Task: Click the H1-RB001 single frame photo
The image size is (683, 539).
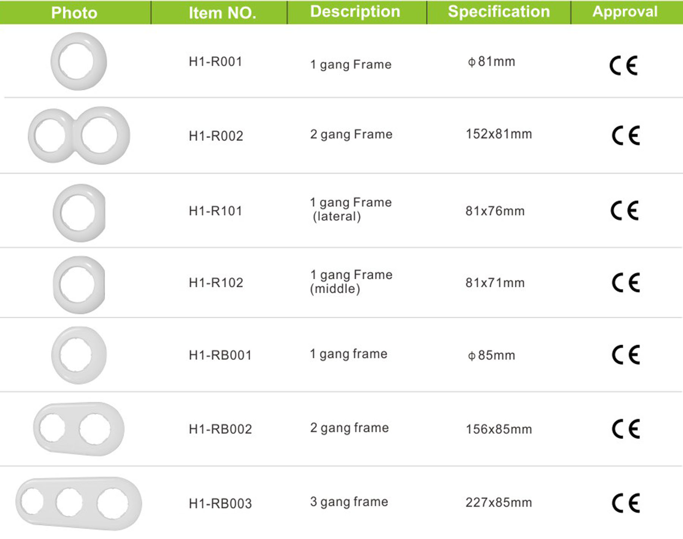Action: point(79,355)
